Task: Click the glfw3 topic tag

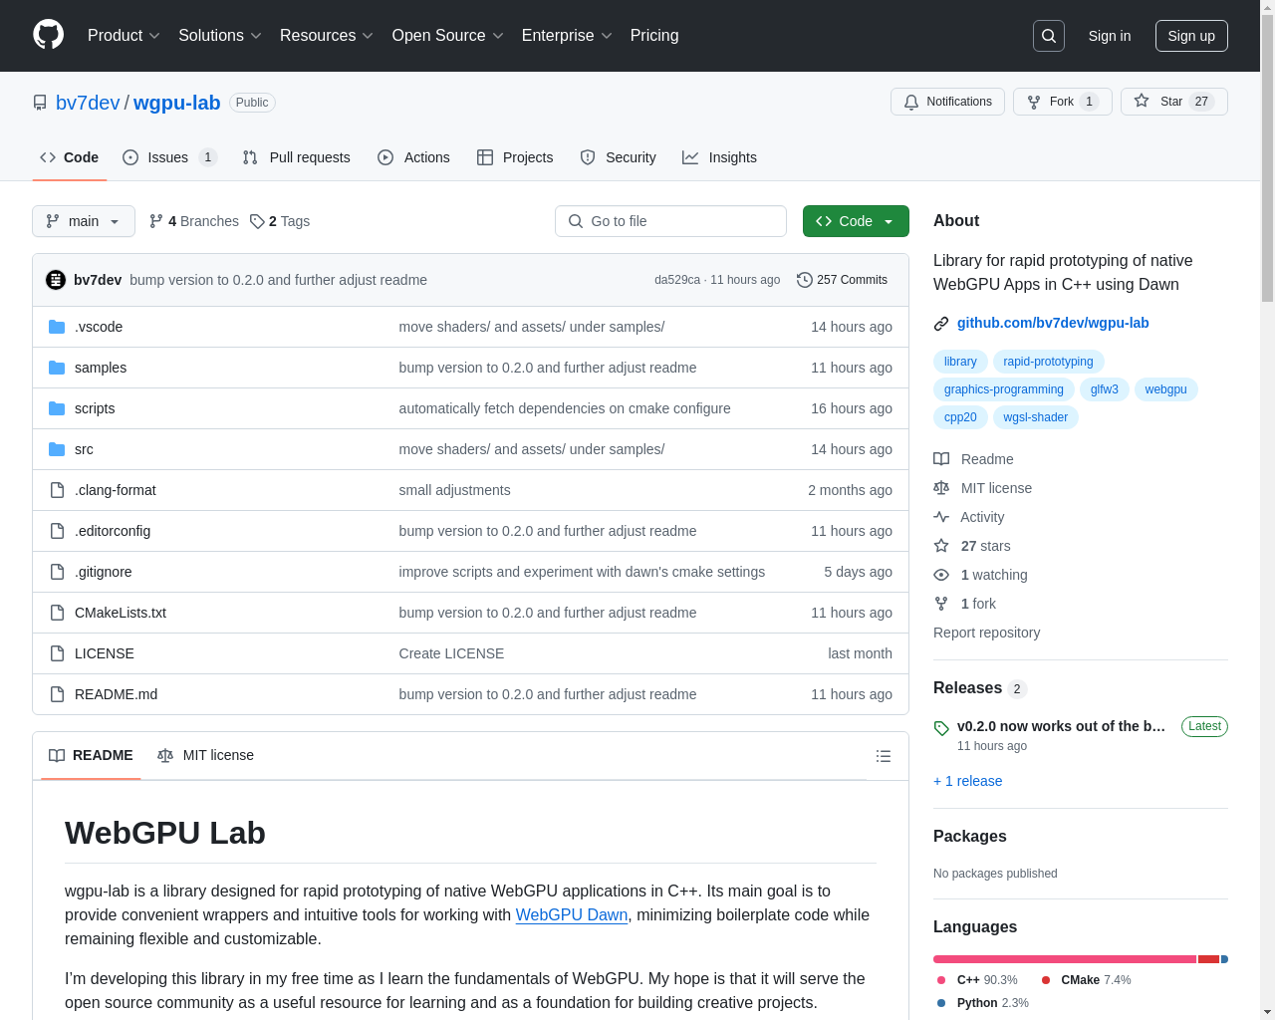Action: click(x=1104, y=389)
